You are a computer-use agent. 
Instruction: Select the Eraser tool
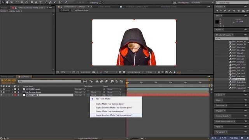click(54, 2)
